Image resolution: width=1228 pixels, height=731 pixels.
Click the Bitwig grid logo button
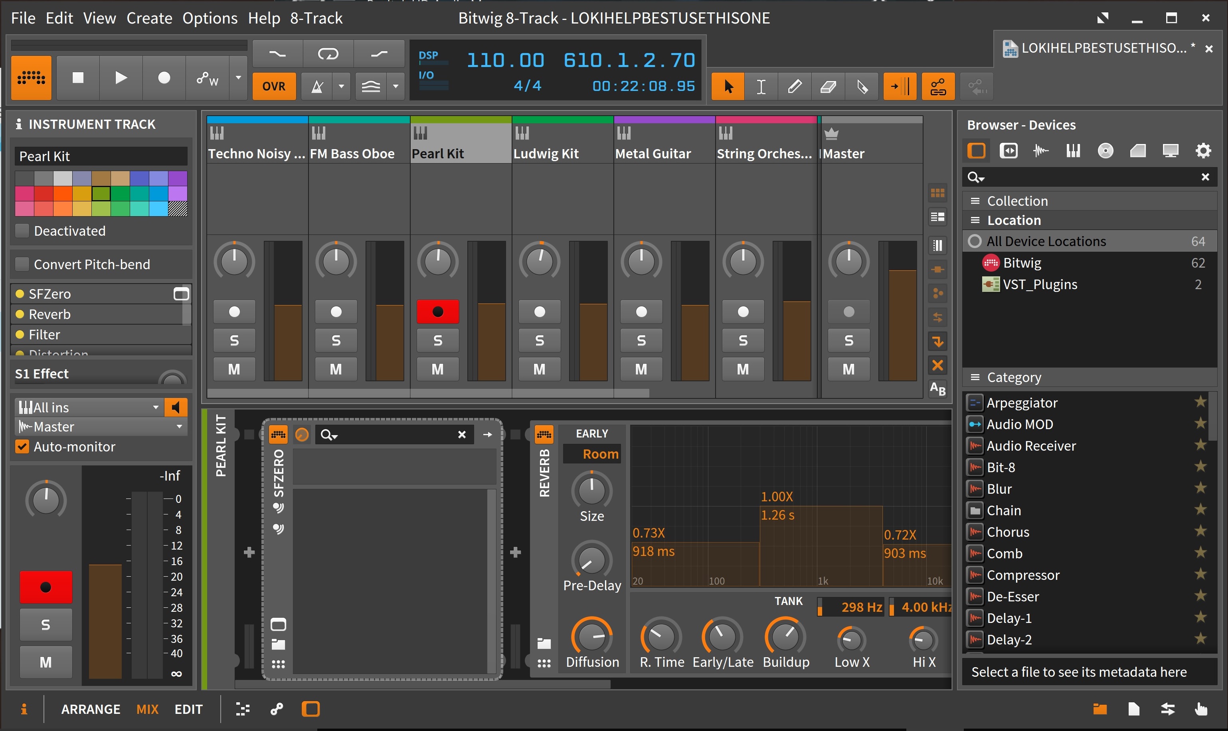coord(32,78)
